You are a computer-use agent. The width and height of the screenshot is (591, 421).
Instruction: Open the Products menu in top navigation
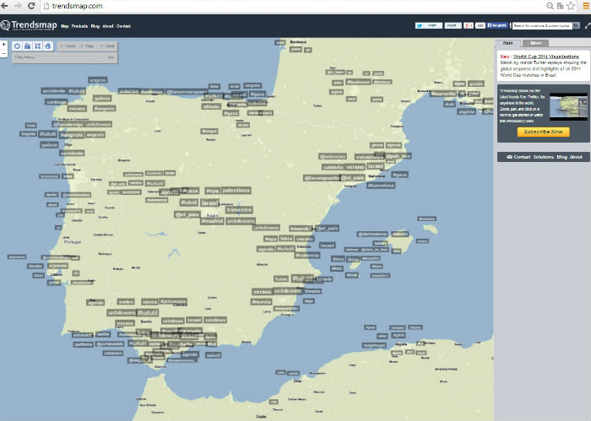tap(79, 26)
